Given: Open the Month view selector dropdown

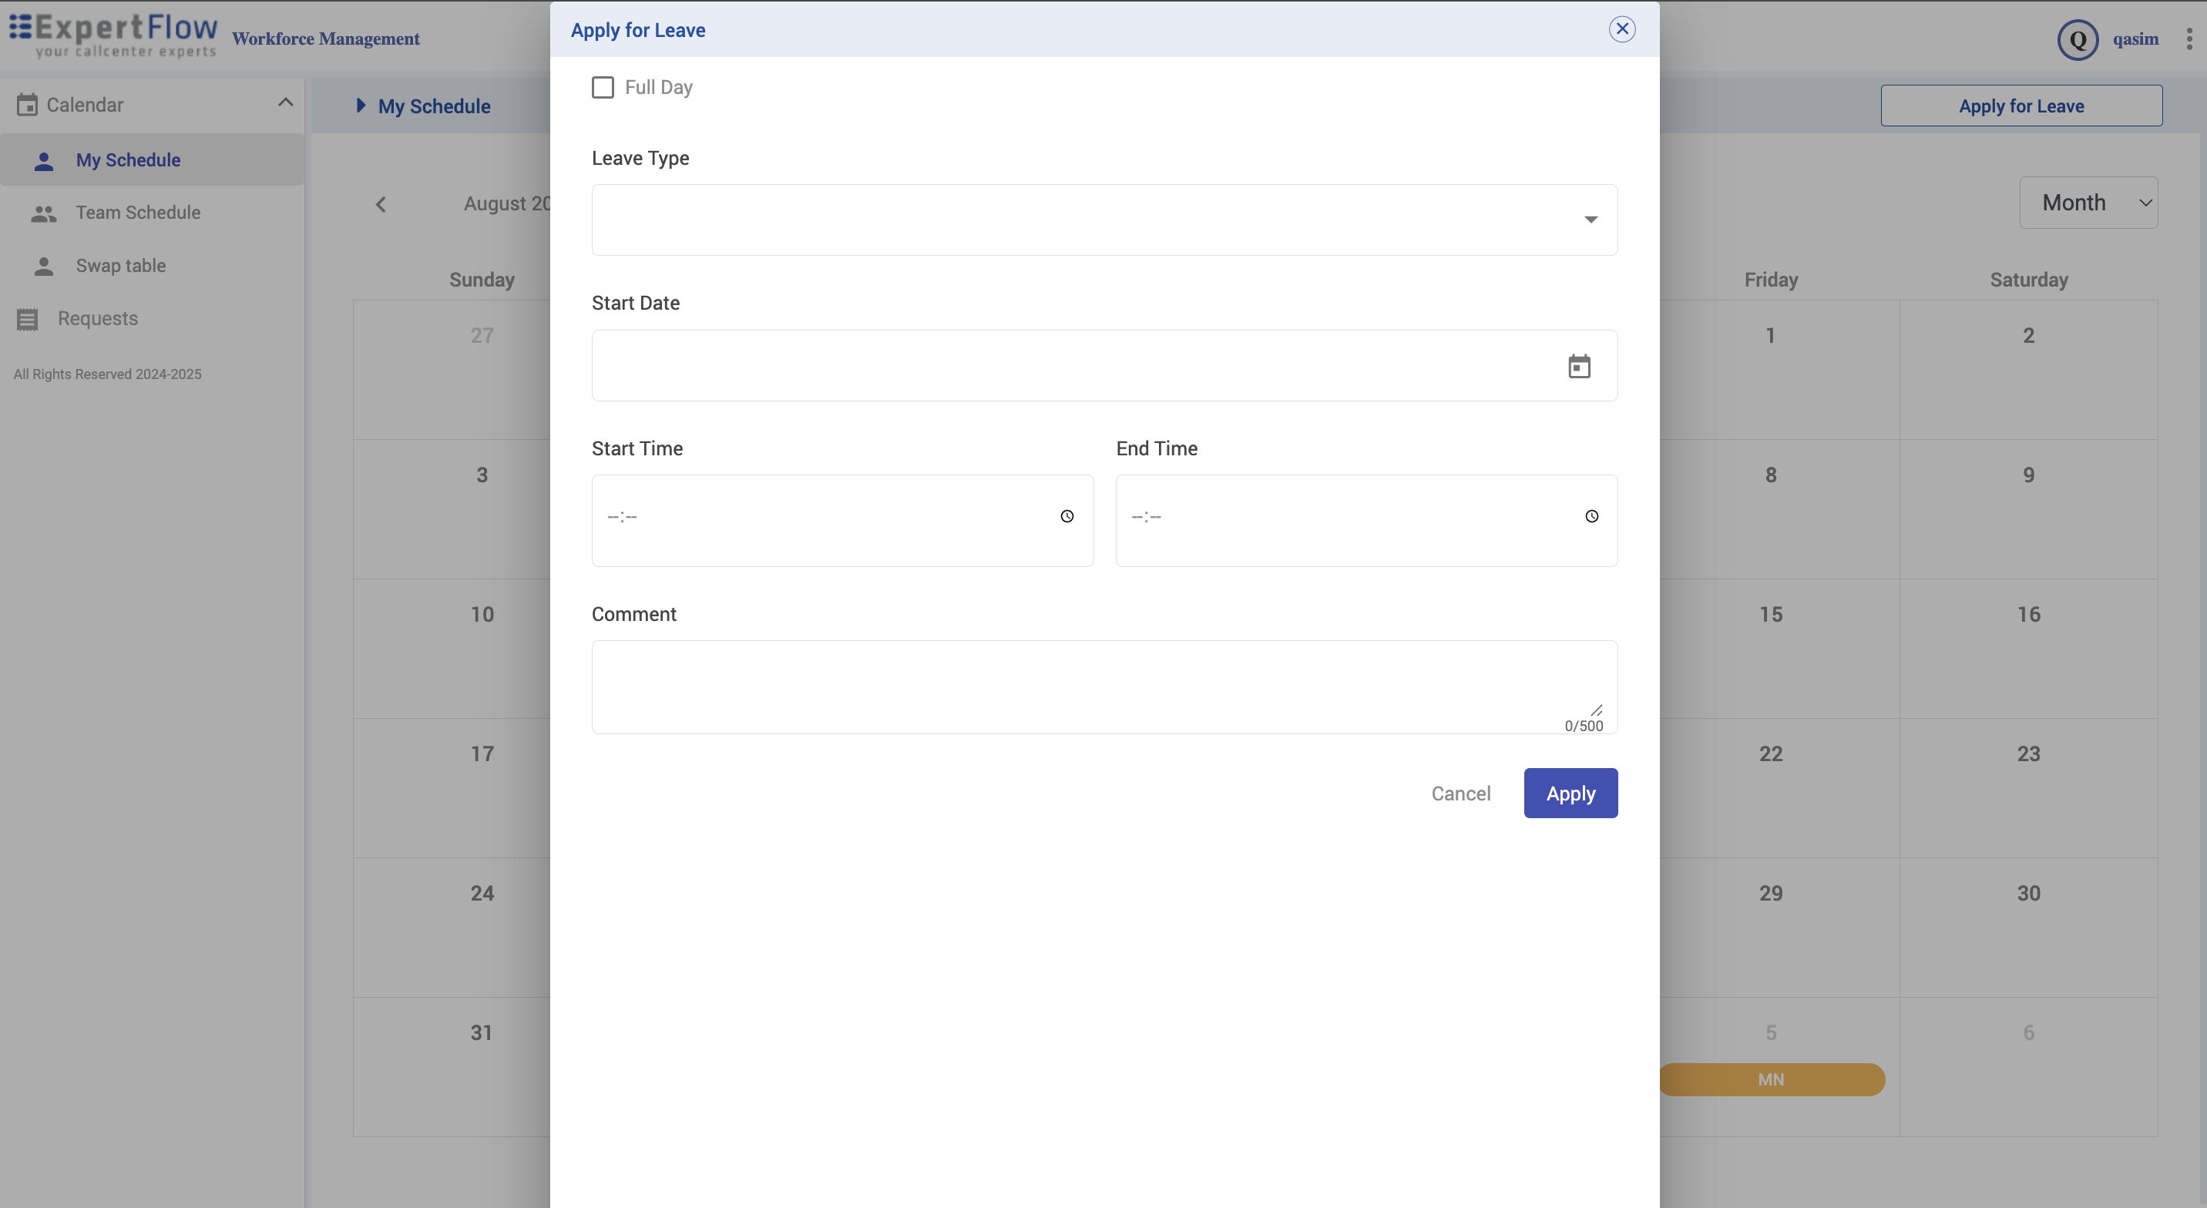Looking at the screenshot, I should click(x=2087, y=202).
